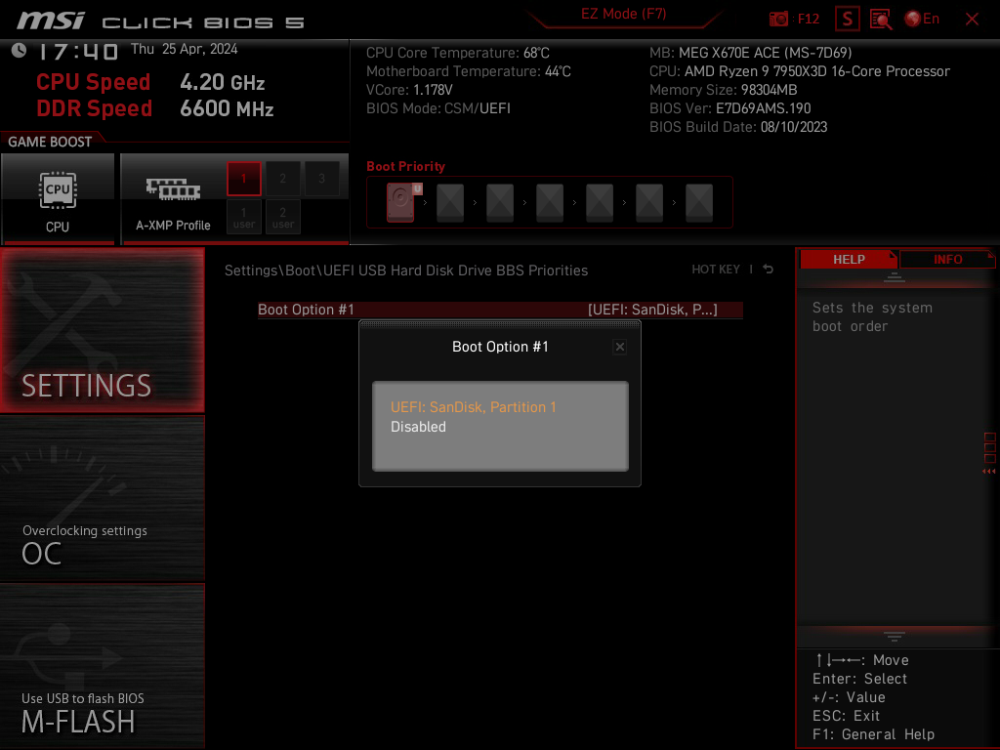Select A-XMP user profile 2

click(x=282, y=217)
